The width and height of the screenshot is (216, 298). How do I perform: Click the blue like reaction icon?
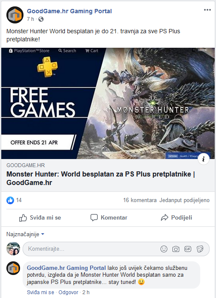coord(10,200)
